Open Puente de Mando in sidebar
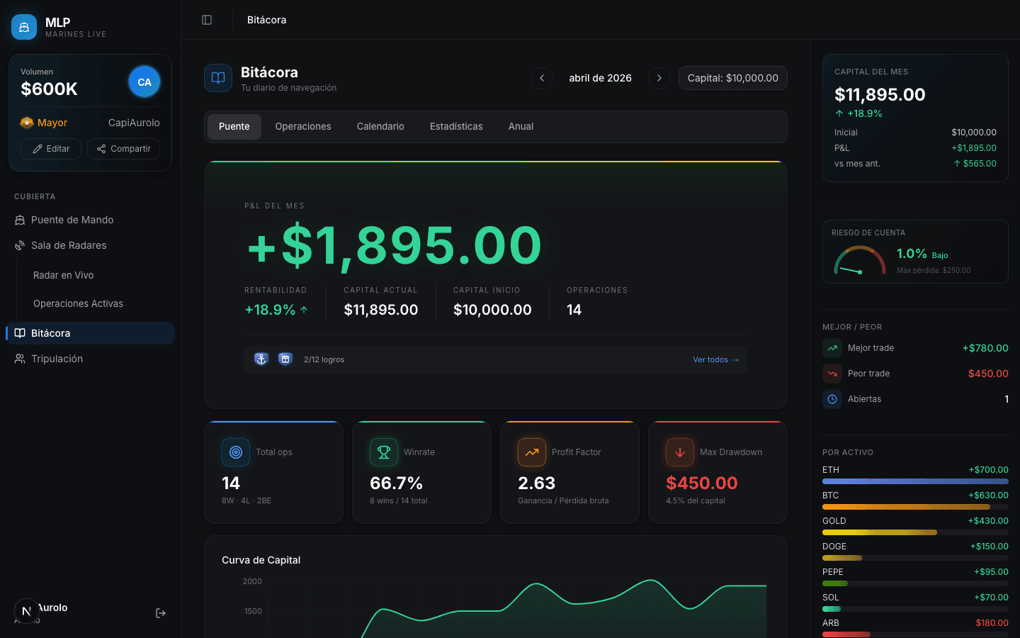The image size is (1020, 638). (x=90, y=220)
